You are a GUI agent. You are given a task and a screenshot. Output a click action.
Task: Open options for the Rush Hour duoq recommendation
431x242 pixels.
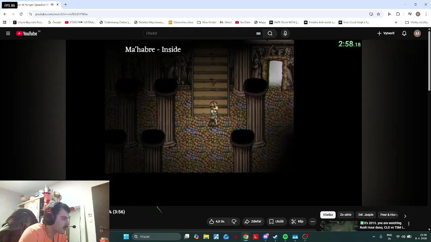408,224
